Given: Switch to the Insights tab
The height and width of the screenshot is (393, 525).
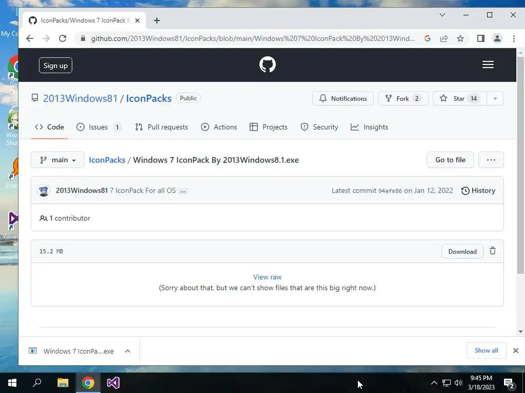Looking at the screenshot, I should 369,127.
